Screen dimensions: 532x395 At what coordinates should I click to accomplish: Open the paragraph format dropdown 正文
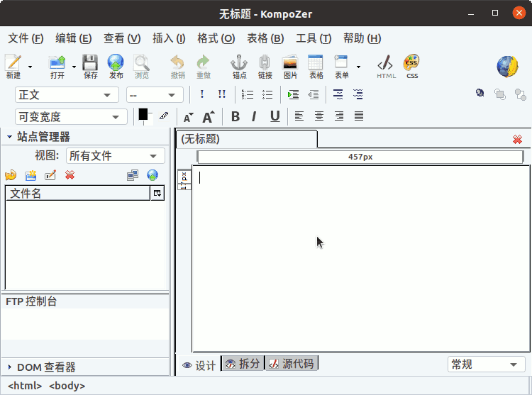67,95
